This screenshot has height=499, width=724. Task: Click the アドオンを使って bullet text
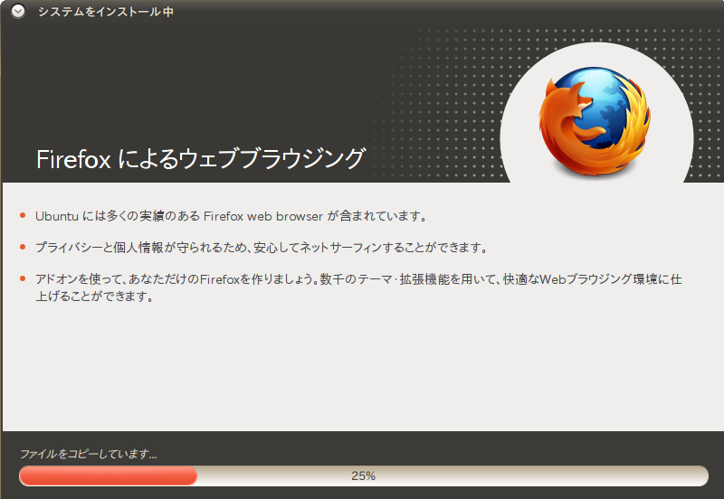(x=358, y=287)
